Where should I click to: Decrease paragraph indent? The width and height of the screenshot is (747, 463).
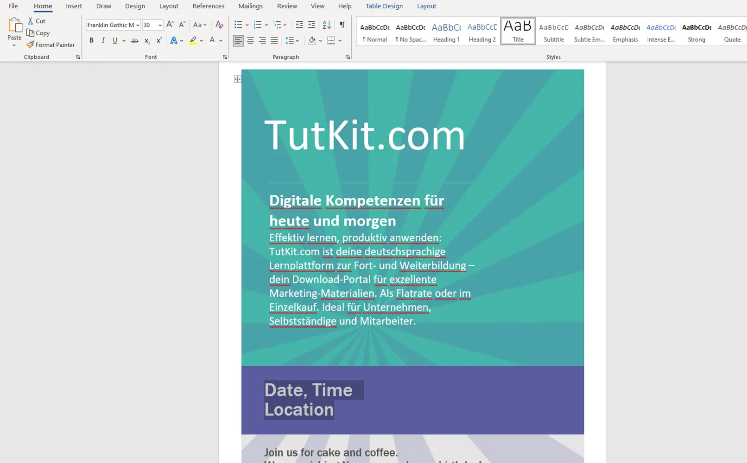(299, 25)
